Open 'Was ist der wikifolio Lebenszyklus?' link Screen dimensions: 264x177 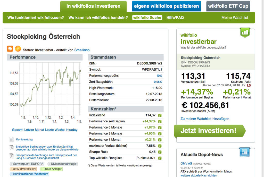203,48
